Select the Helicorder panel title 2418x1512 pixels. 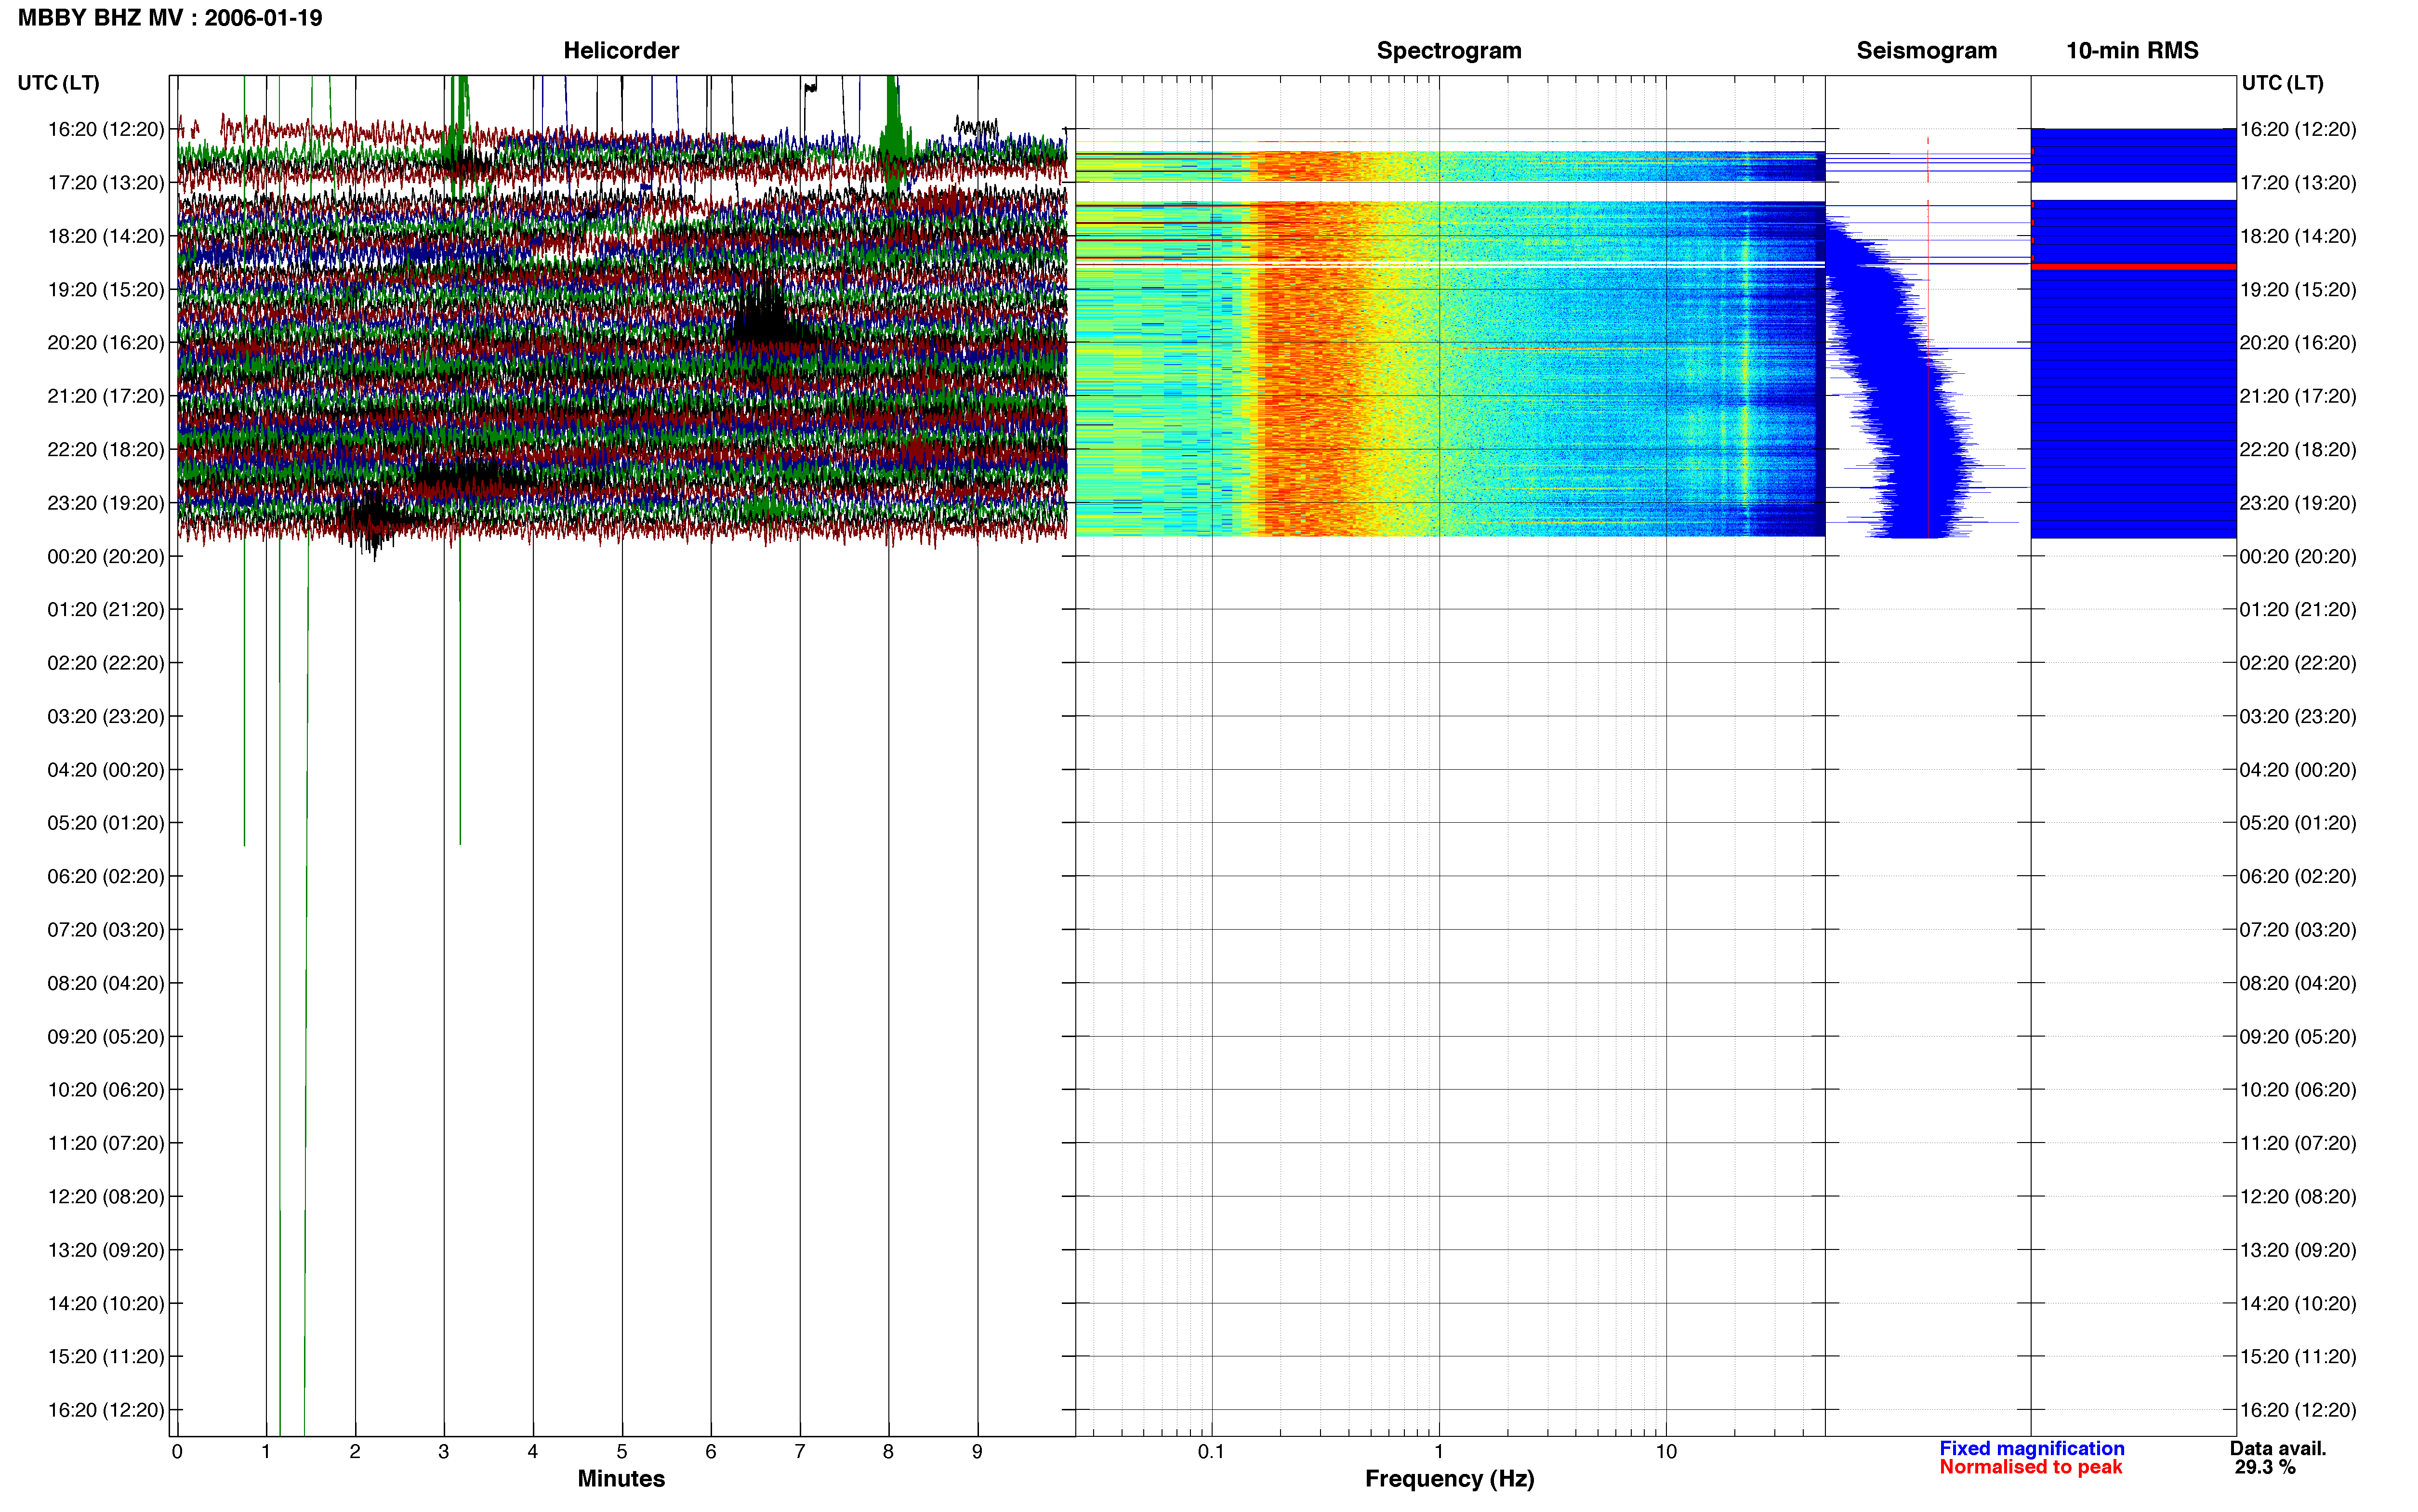coord(621,50)
